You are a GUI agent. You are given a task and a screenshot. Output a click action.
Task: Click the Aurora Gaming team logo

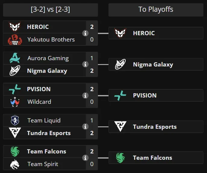[x=15, y=58]
